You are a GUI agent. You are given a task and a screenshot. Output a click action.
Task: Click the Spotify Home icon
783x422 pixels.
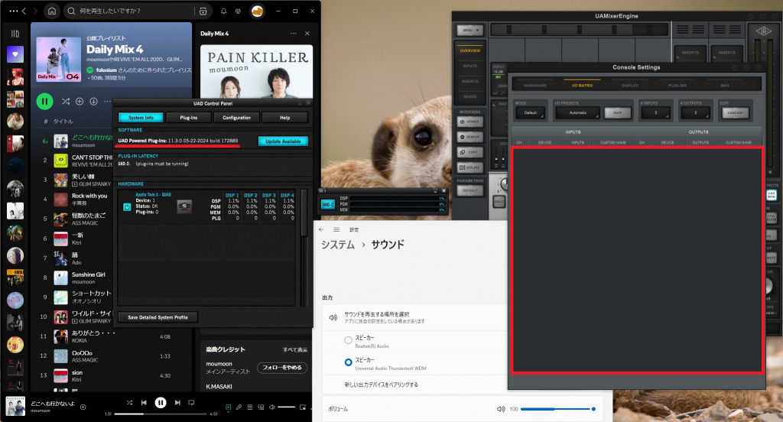coord(51,11)
